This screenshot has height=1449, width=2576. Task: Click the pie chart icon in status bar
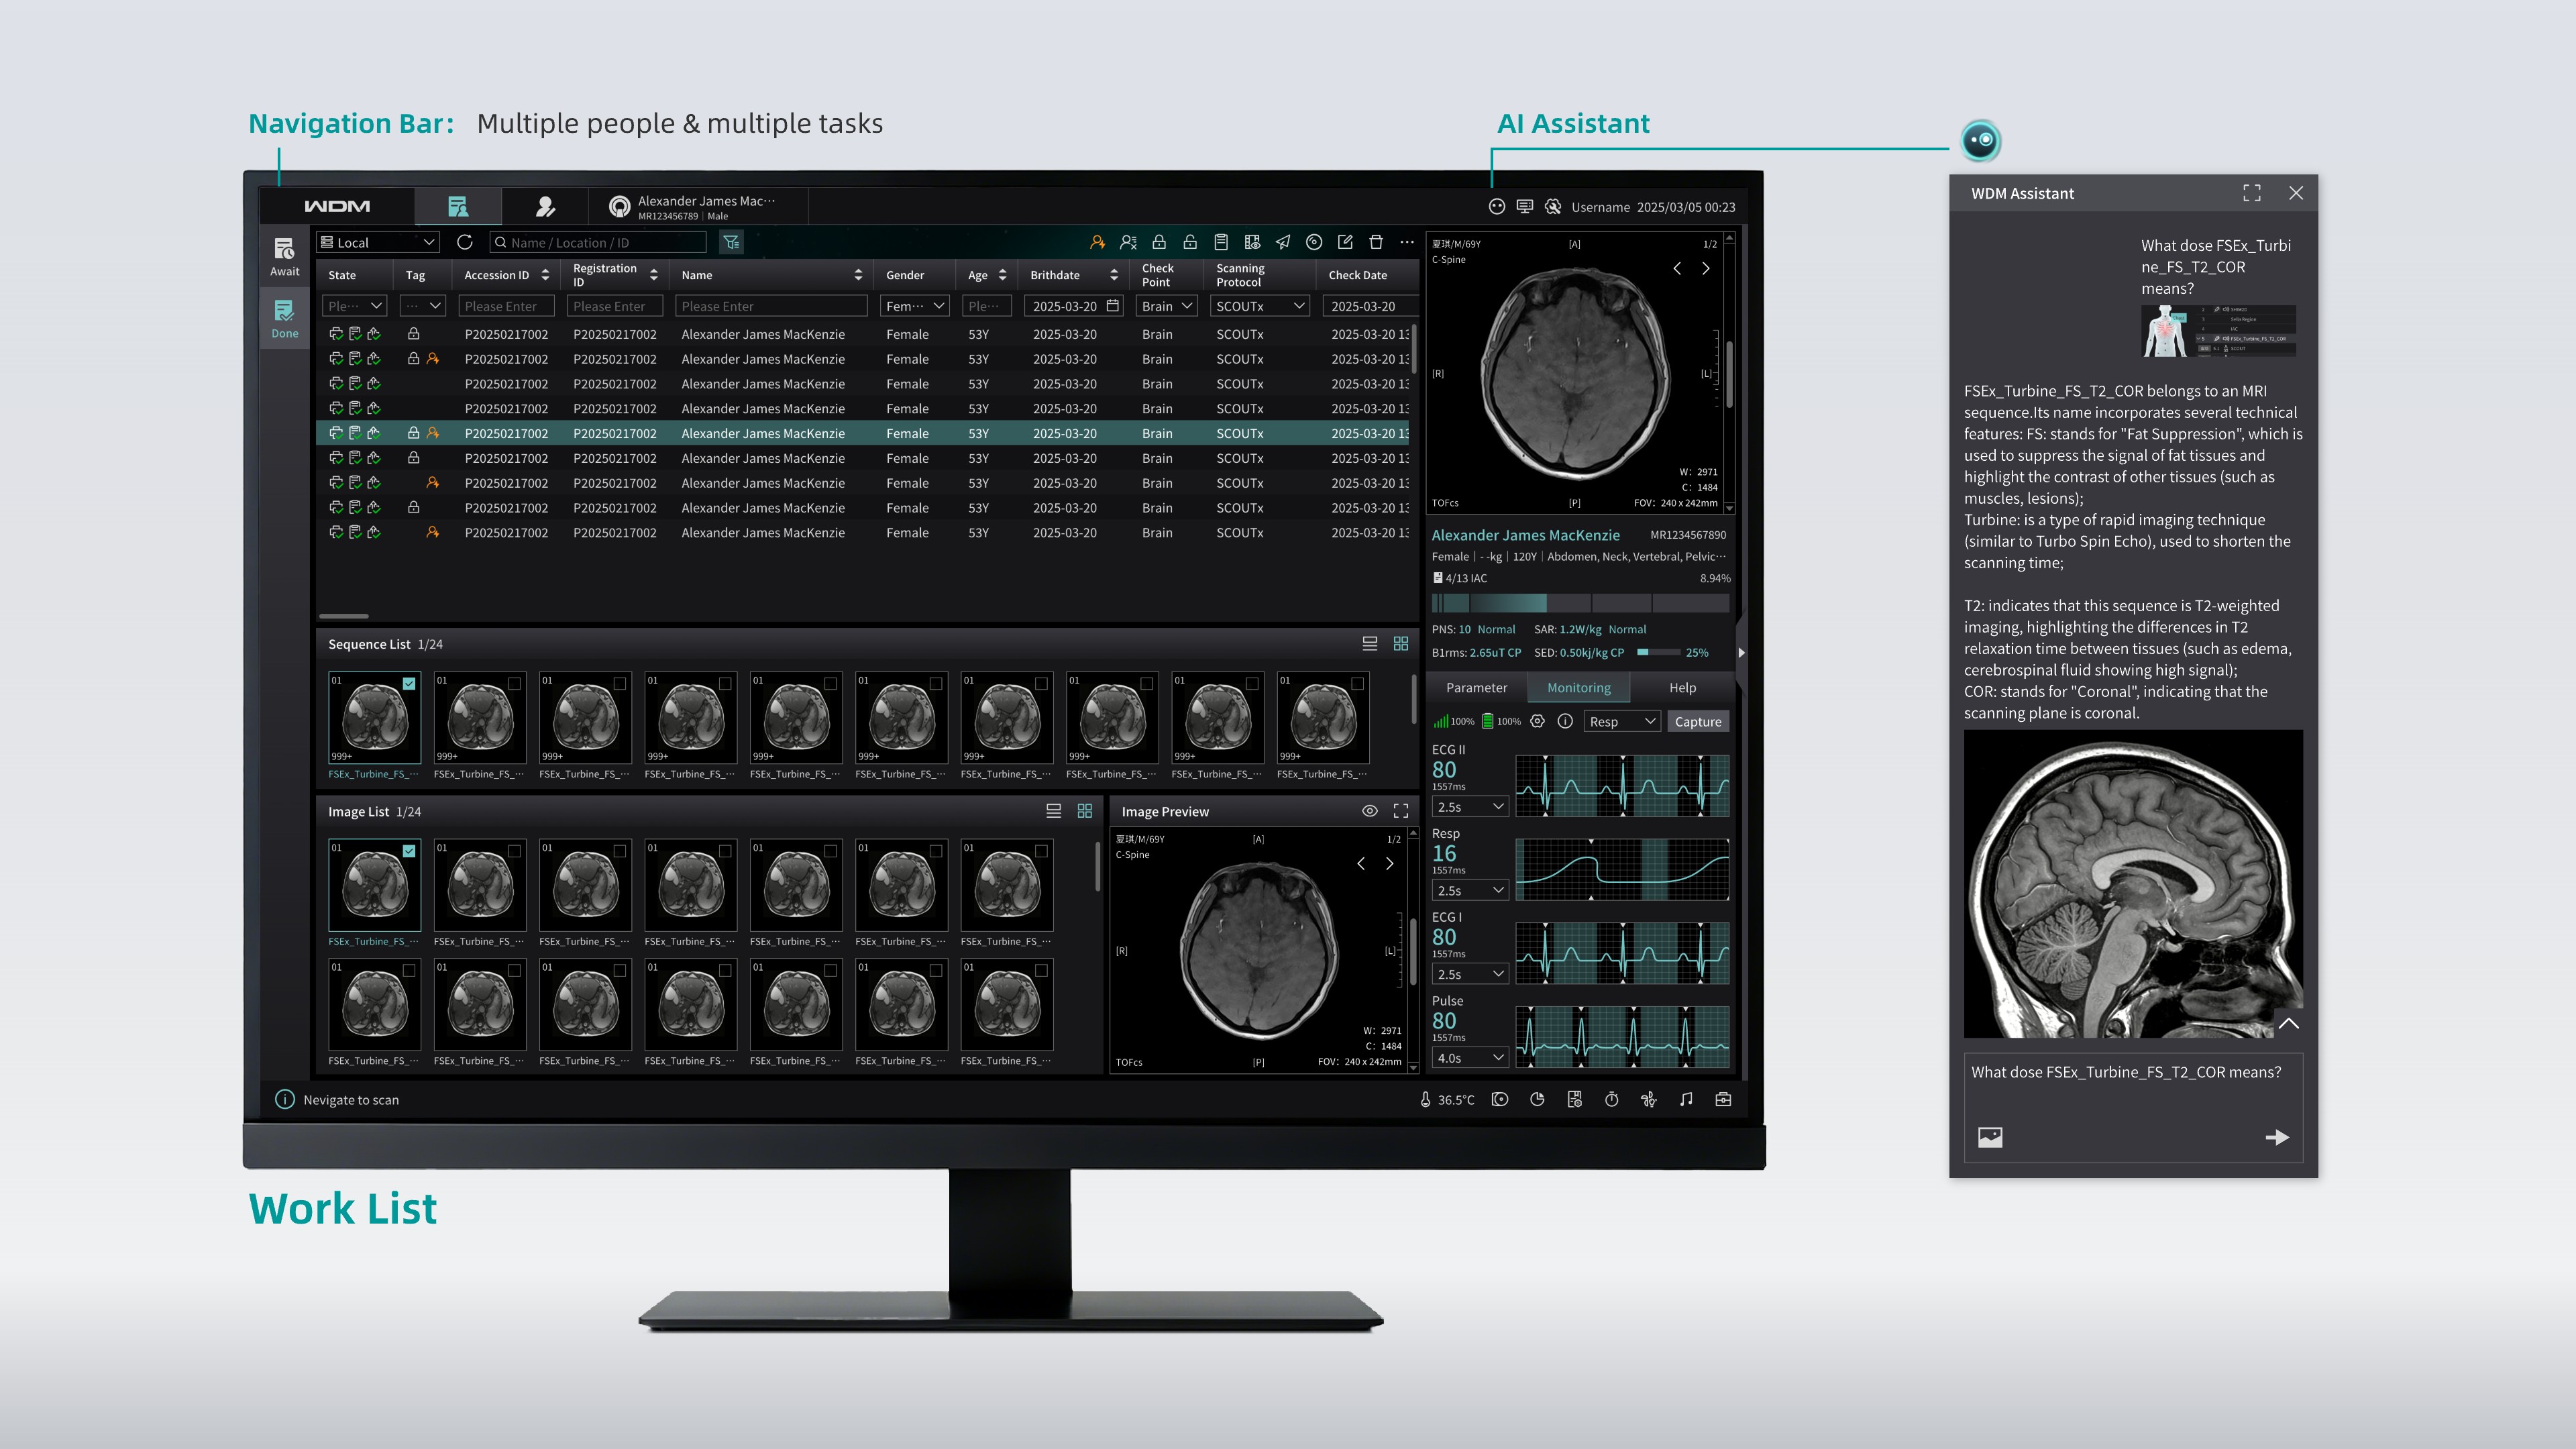click(1537, 1099)
